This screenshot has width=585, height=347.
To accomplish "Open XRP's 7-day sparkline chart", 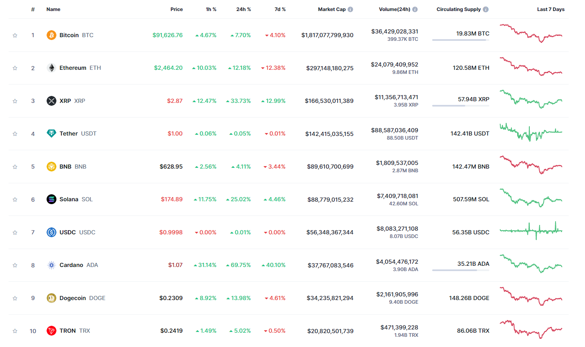I will point(531,99).
